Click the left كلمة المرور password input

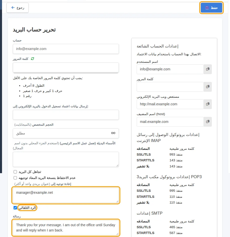pyautogui.click(x=66, y=67)
